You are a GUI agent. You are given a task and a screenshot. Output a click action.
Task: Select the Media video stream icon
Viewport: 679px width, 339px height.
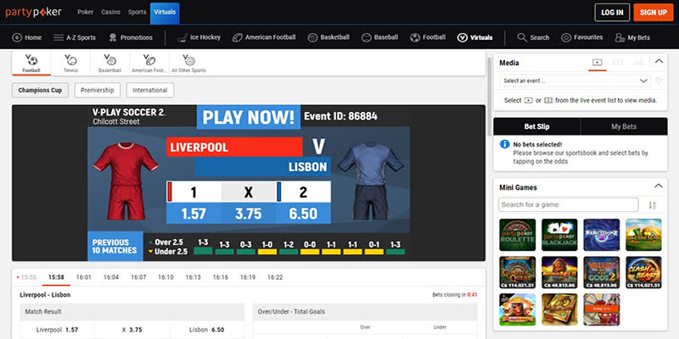pyautogui.click(x=598, y=63)
